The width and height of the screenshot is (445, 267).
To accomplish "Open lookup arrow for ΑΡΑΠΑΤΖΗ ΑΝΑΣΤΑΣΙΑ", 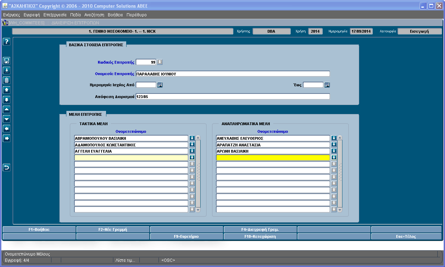I will click(334, 145).
